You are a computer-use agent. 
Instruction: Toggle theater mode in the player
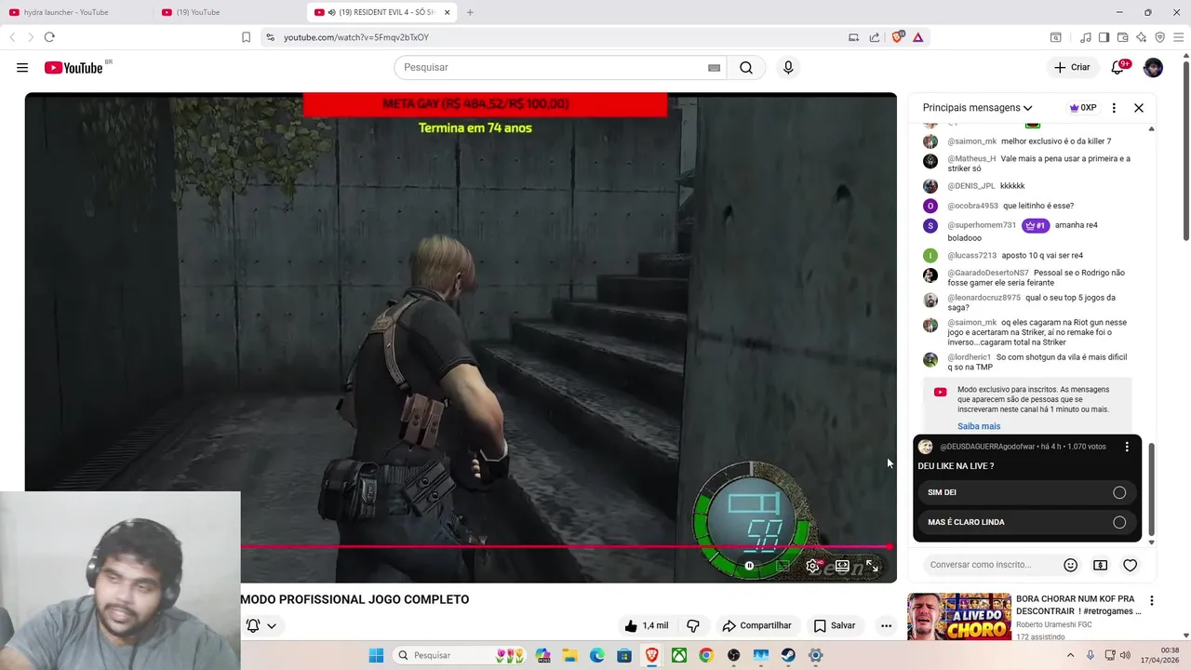(842, 566)
